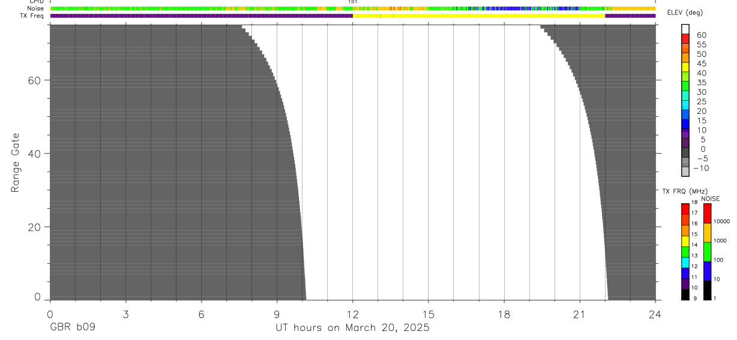Viewport: 737px width, 340px height.
Task: Click the "30" value on the ELEV scale
Action: point(702,92)
